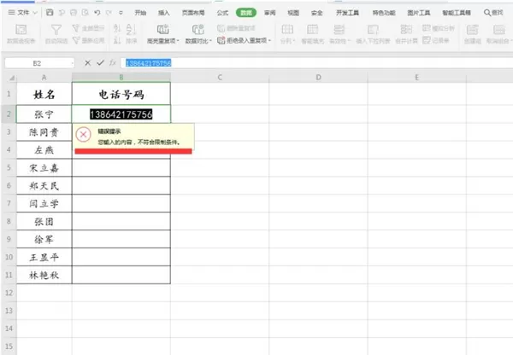Confirm cell entry with checkmark icon
Screen dimensions: 513x355
(100, 62)
